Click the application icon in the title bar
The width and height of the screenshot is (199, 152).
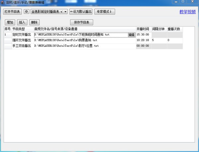(3, 2)
